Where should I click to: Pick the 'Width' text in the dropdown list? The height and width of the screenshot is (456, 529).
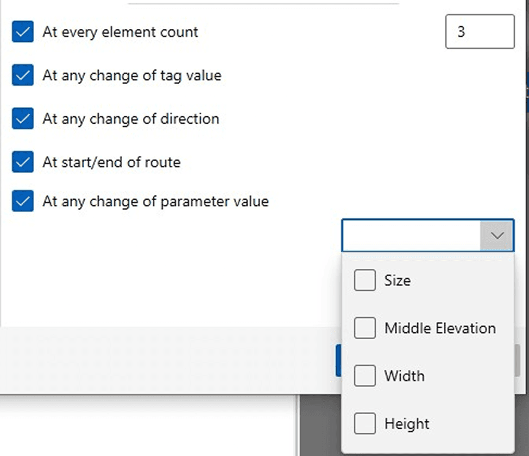[x=404, y=376]
